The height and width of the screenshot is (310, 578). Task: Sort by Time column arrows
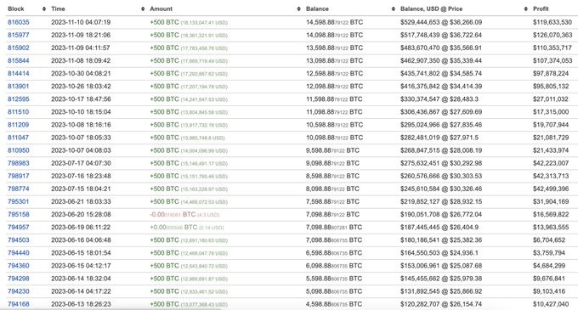(143, 8)
